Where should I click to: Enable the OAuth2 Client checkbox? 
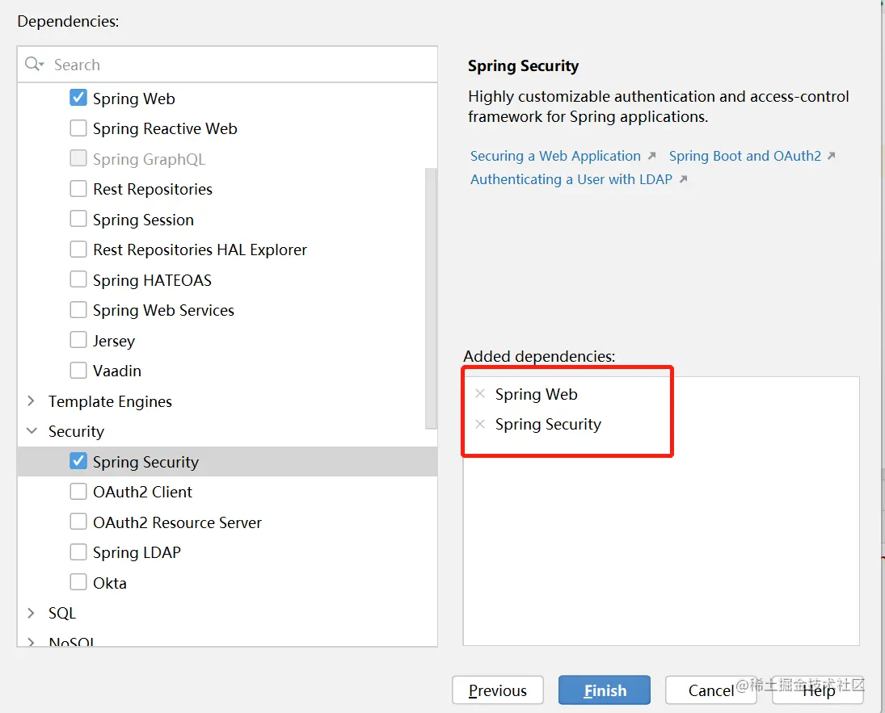78,491
